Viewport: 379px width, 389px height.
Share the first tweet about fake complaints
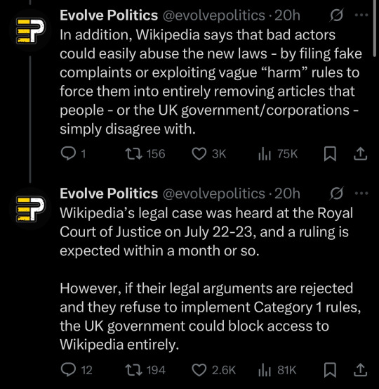coord(360,153)
